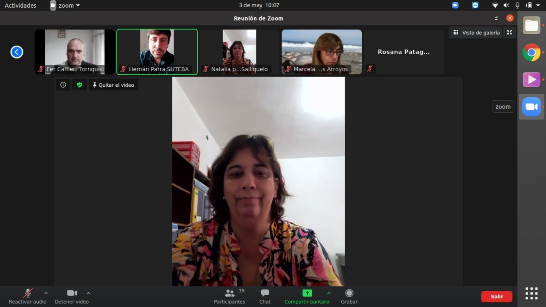Expand audio options arrow next to microphone
The image size is (546, 307).
pyautogui.click(x=46, y=293)
